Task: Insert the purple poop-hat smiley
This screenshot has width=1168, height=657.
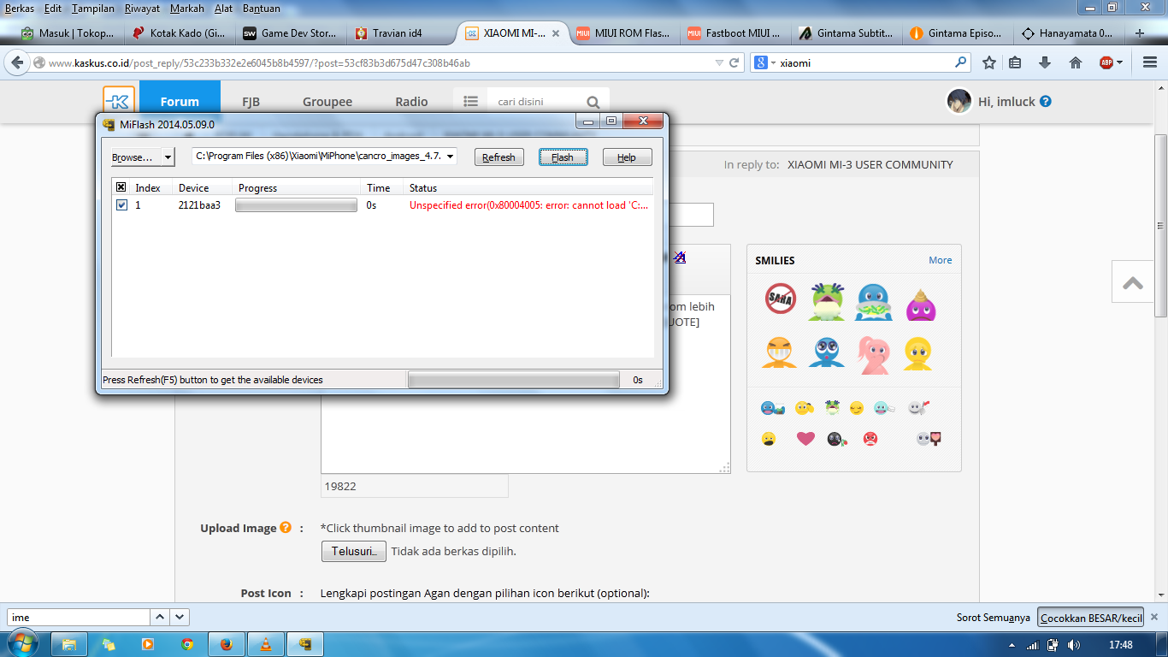Action: tap(920, 304)
